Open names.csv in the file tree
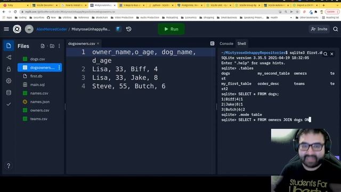 [39, 93]
